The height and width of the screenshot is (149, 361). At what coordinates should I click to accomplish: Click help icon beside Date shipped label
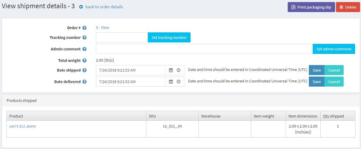tap(85, 70)
